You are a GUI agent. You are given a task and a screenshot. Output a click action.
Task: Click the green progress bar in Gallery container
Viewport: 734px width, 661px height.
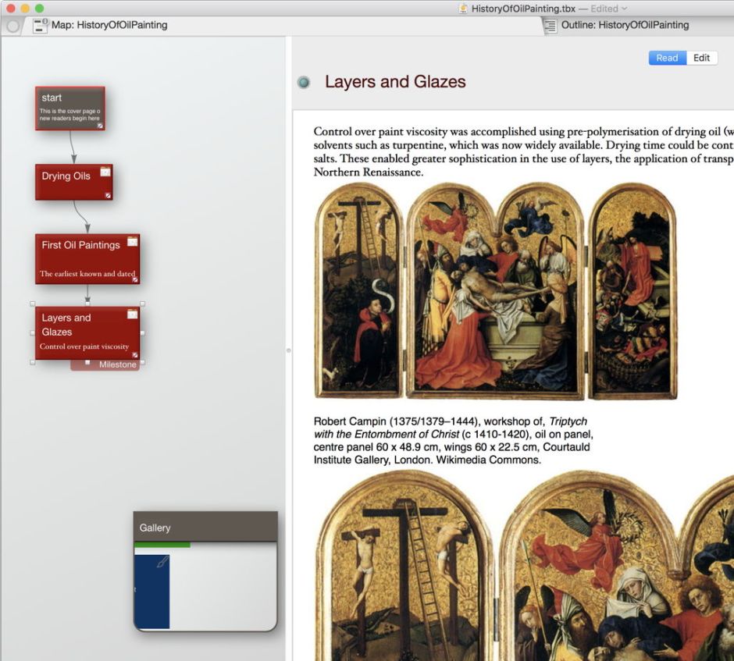point(162,545)
